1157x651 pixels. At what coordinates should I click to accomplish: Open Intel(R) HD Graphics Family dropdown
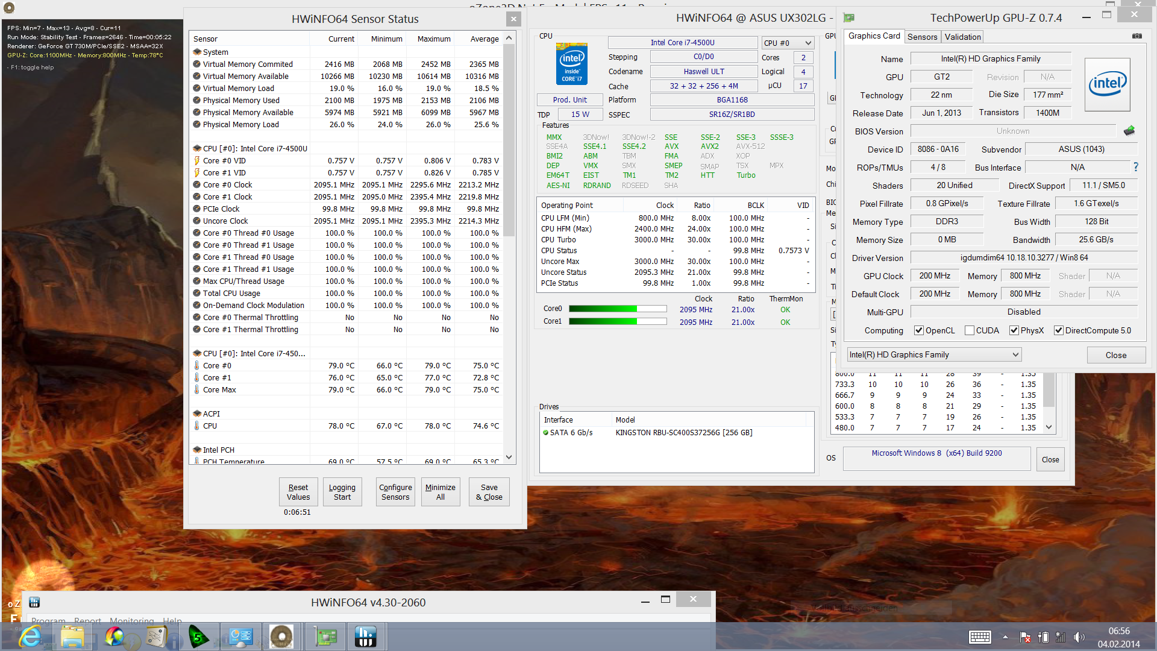(x=933, y=354)
